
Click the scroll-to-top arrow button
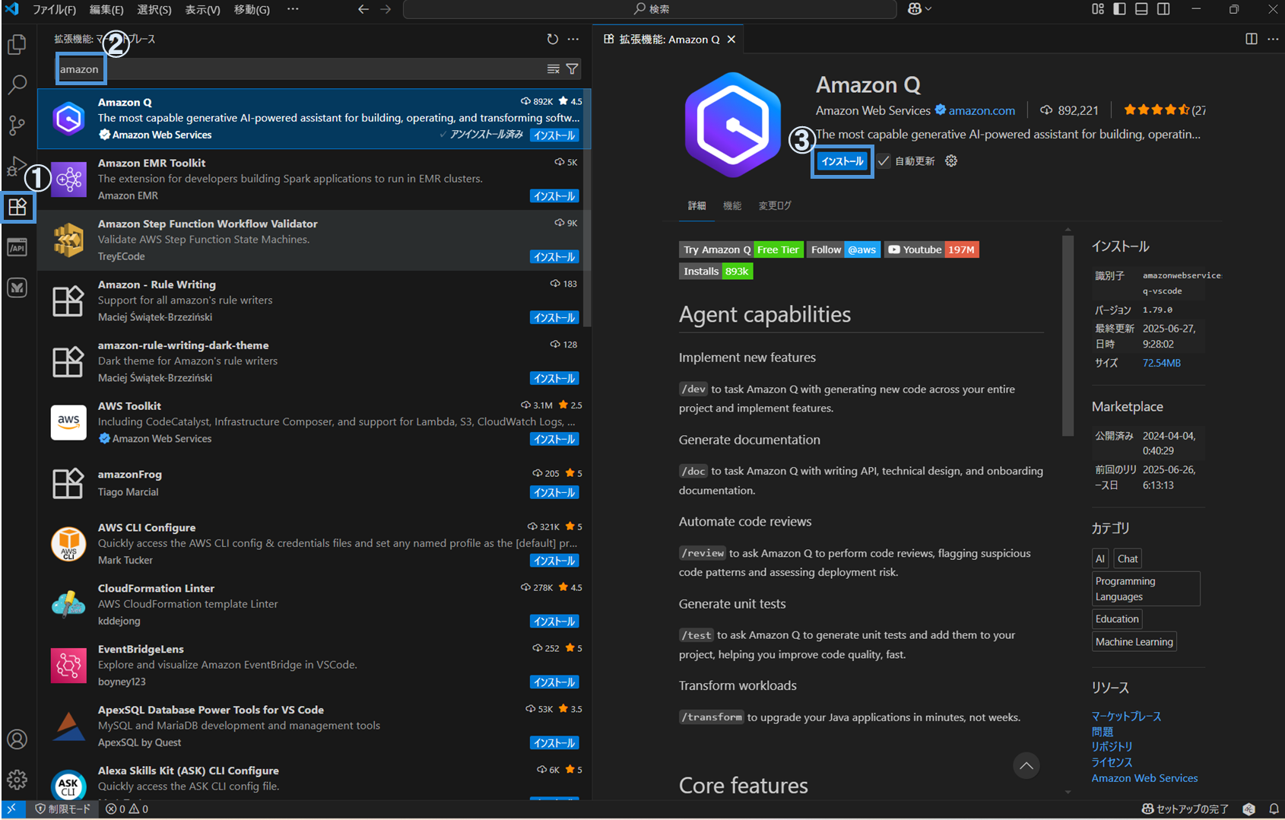pyautogui.click(x=1026, y=766)
